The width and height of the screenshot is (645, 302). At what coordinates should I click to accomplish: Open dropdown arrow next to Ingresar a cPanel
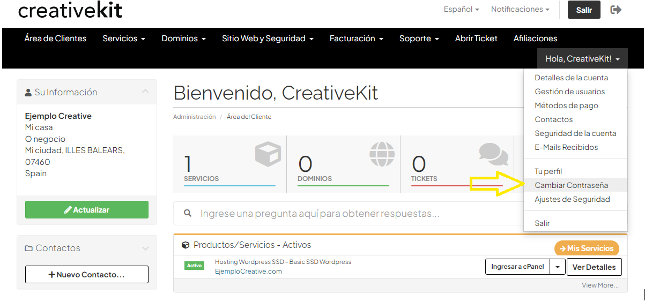559,267
